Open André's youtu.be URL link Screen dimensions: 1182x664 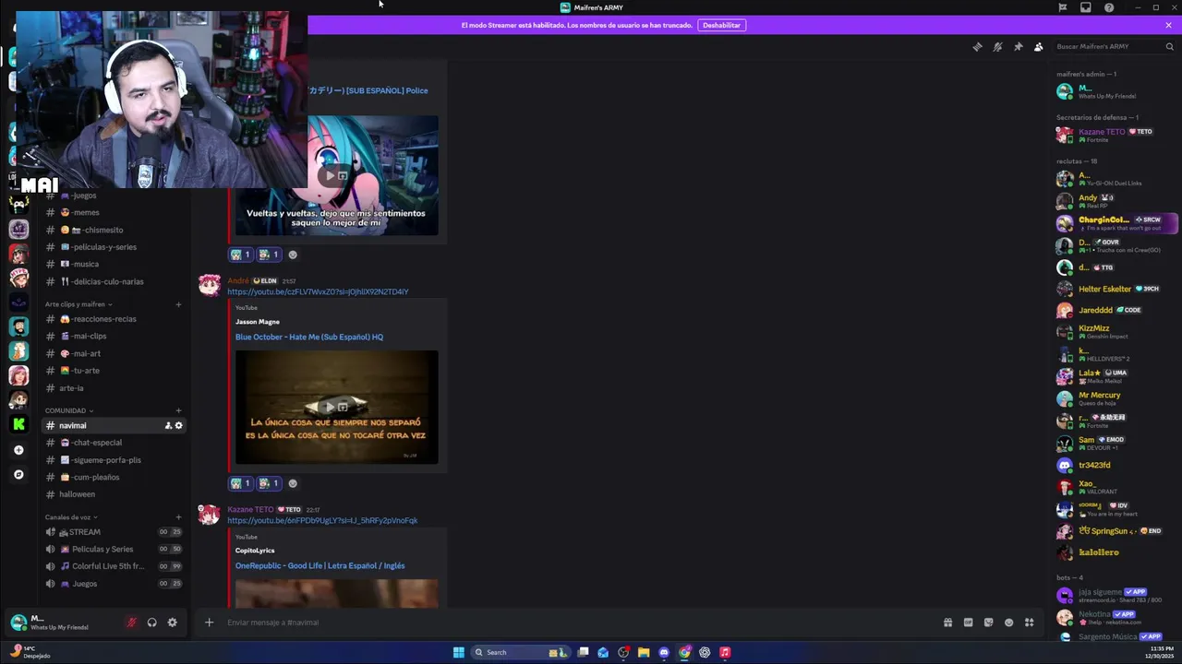coord(318,291)
